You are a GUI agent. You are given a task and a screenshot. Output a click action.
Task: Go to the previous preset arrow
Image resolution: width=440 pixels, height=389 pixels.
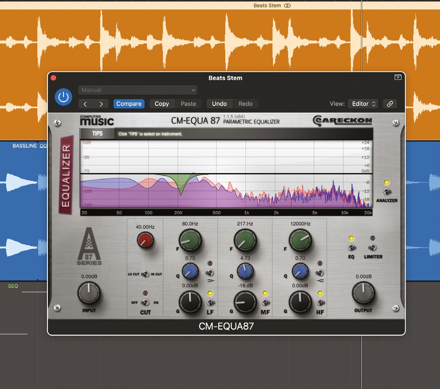[x=85, y=104]
